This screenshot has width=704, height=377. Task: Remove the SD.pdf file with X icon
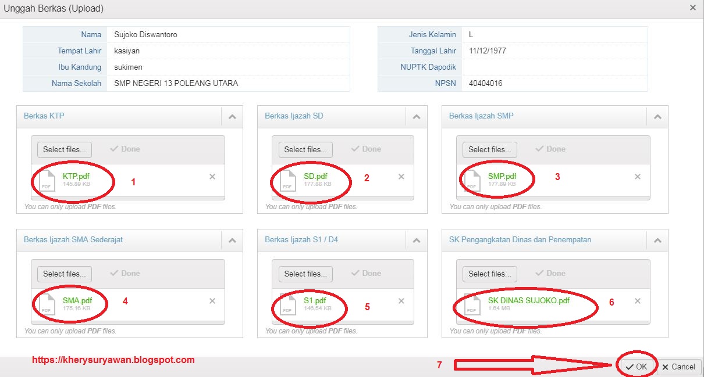[401, 177]
